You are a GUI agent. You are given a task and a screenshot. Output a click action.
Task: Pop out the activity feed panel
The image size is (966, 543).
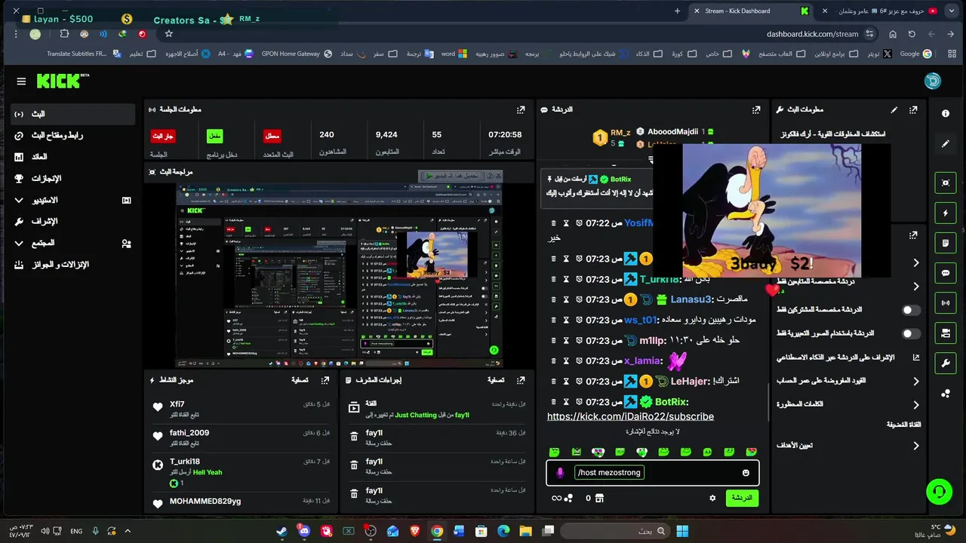[x=325, y=380]
